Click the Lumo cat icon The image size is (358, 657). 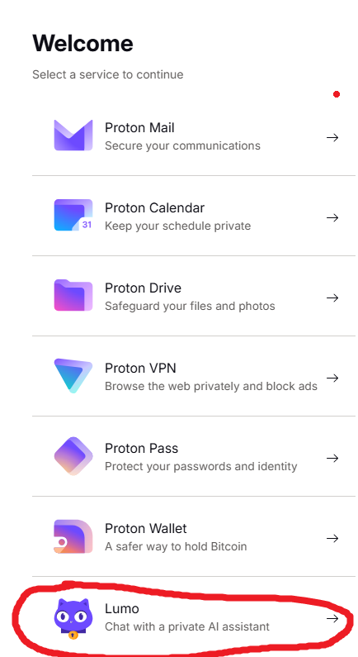73,618
